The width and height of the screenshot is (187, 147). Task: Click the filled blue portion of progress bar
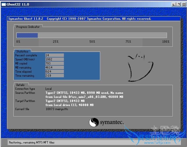[x=27, y=35]
